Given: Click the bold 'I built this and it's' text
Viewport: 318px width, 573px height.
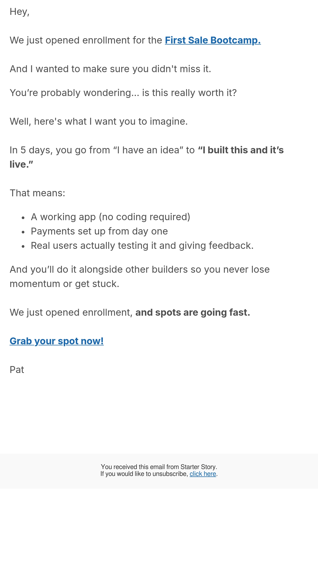Looking at the screenshot, I should point(241,150).
